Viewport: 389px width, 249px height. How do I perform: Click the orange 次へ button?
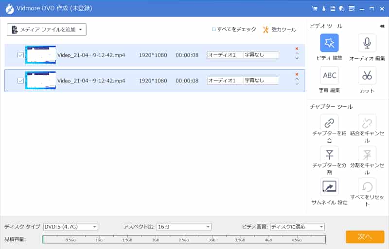[x=365, y=237]
